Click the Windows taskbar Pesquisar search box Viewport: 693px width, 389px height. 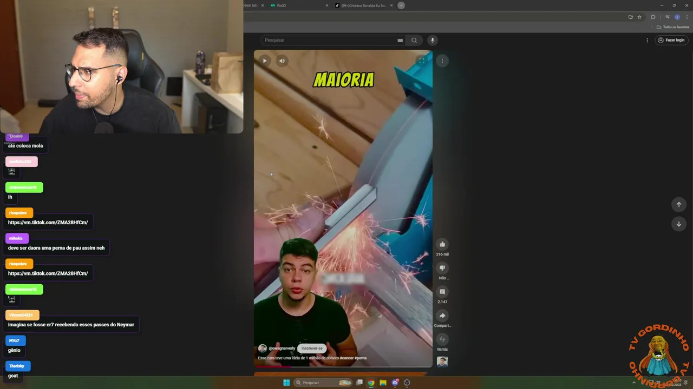pyautogui.click(x=323, y=383)
